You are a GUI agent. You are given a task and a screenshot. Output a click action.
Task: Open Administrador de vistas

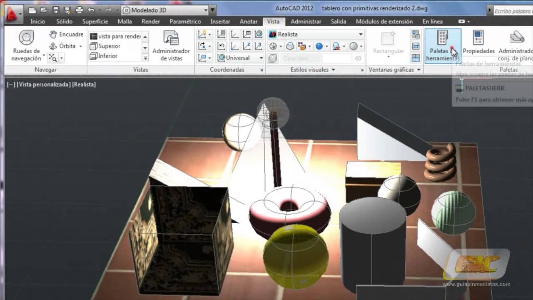point(171,46)
